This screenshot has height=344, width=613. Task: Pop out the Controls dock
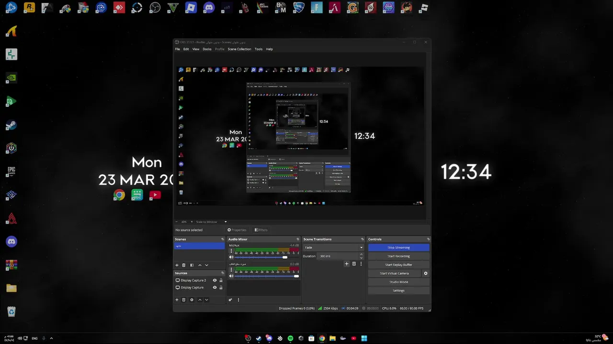coord(428,239)
